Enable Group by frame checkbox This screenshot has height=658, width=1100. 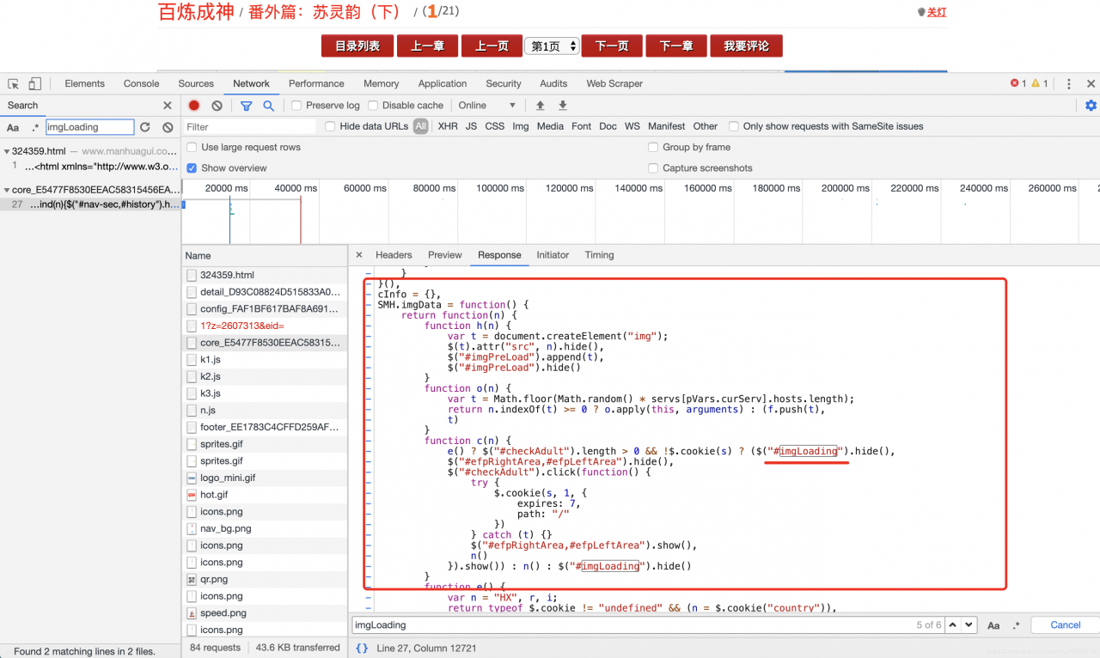[x=654, y=147]
